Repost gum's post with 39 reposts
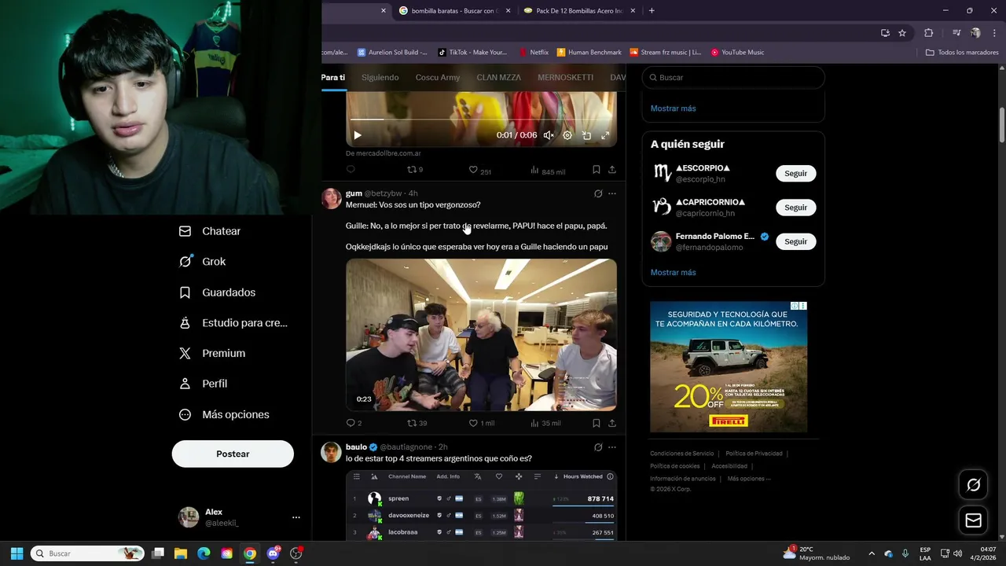This screenshot has height=566, width=1006. 417,423
